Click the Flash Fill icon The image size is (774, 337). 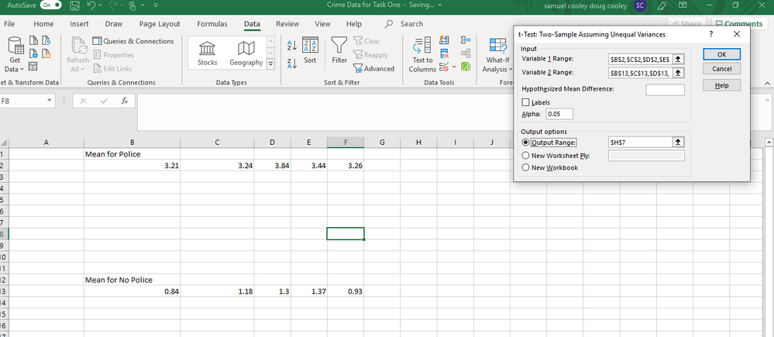tap(444, 40)
